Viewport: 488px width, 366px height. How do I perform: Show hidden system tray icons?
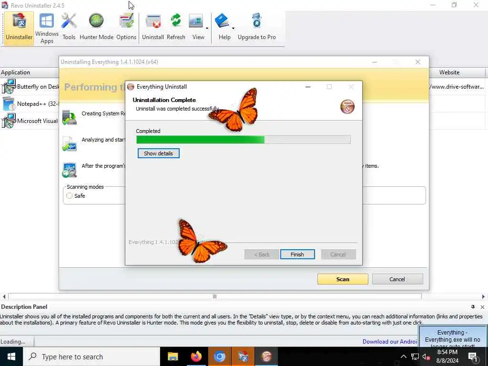(x=403, y=356)
